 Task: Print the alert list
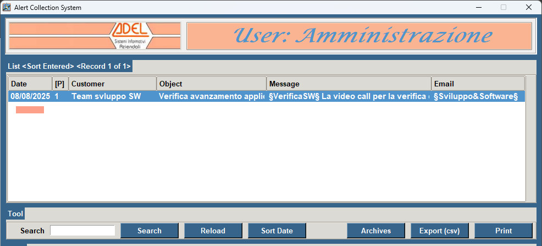(x=503, y=231)
